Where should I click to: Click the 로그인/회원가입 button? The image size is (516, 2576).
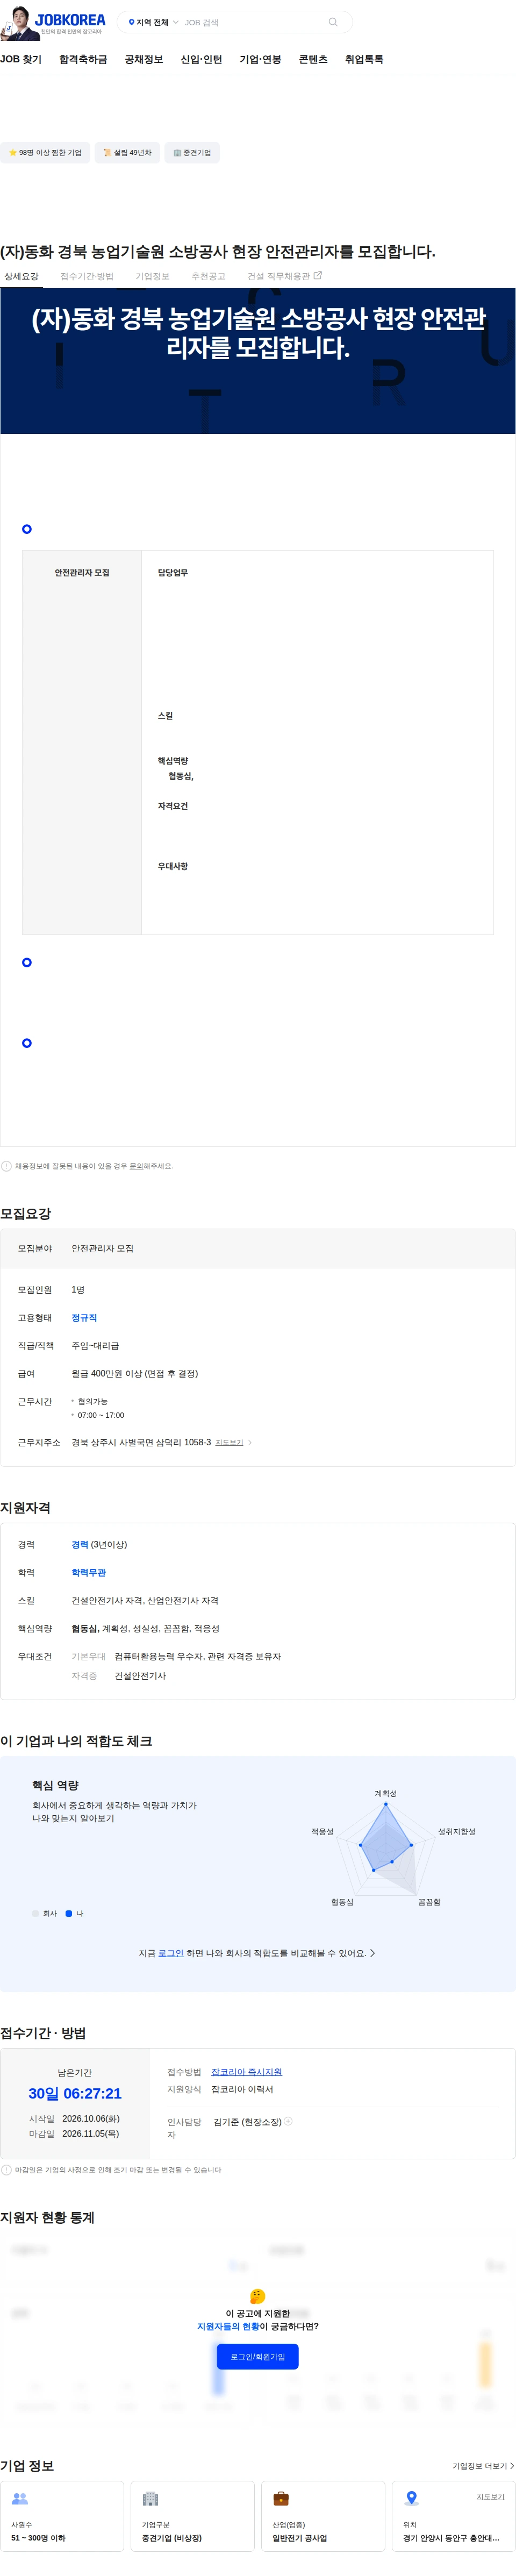(257, 2357)
